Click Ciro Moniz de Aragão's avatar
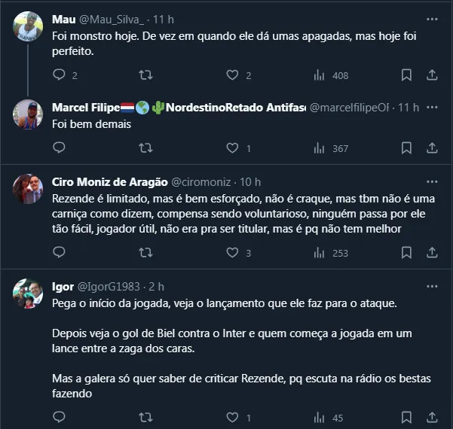Image resolution: width=453 pixels, height=429 pixels. (x=28, y=188)
